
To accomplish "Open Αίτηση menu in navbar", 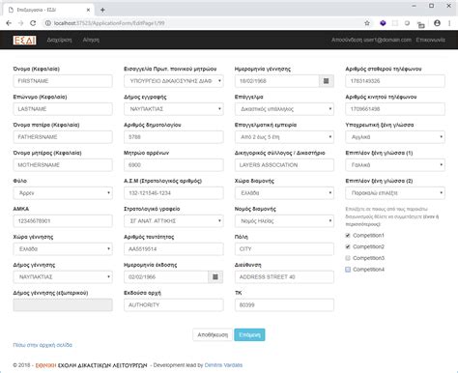I will tap(91, 40).
